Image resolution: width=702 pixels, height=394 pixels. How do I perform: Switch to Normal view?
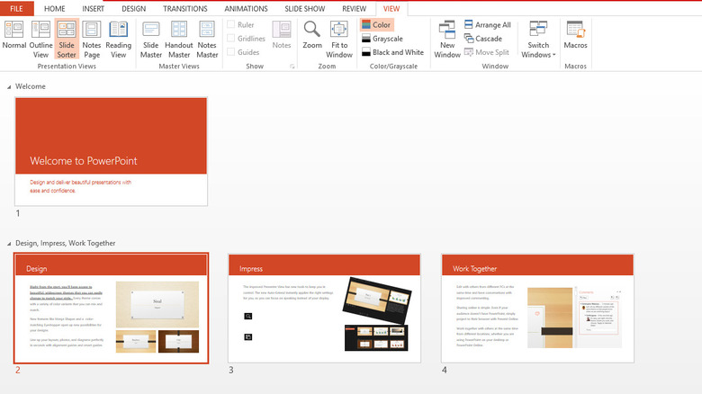click(13, 40)
